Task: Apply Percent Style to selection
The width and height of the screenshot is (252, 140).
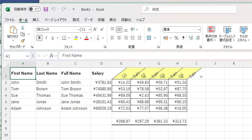Action: pos(176,38)
